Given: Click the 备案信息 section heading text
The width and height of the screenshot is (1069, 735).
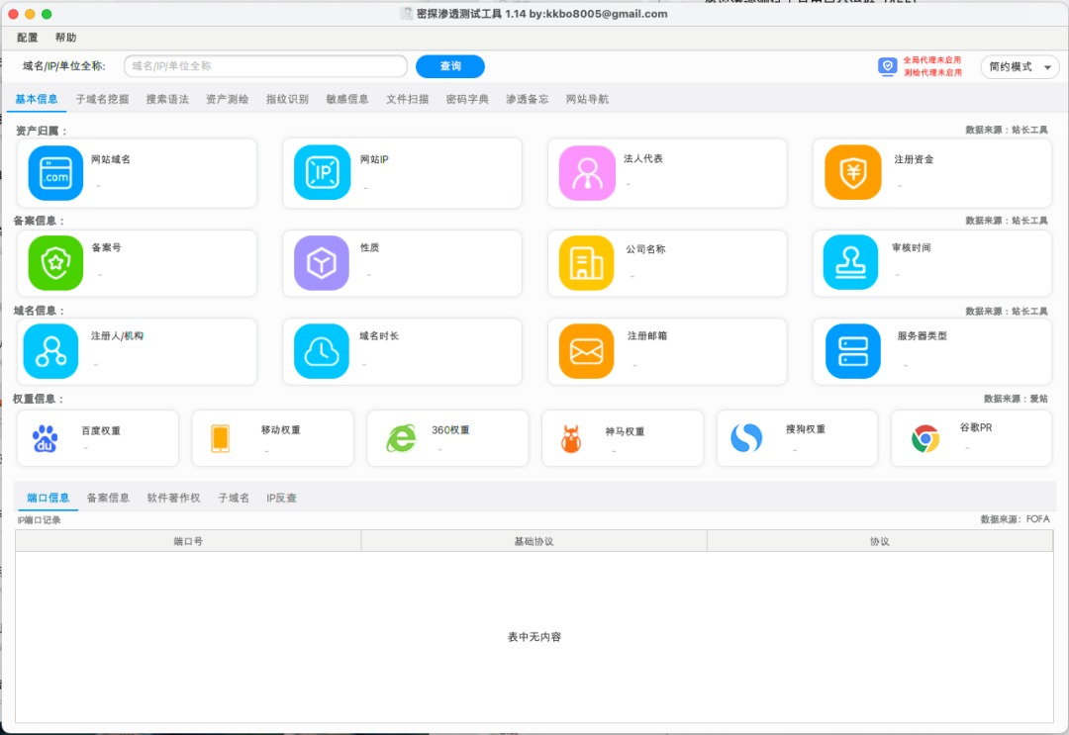Looking at the screenshot, I should point(40,221).
